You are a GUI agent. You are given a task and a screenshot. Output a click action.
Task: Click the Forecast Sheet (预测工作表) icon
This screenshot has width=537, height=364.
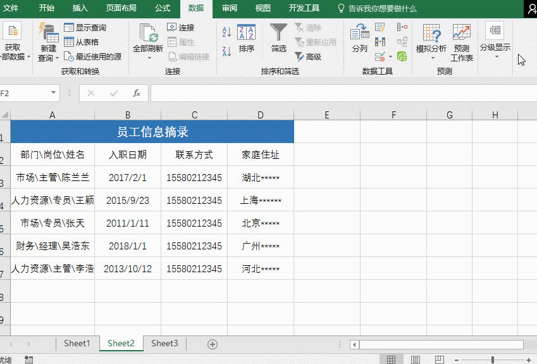pyautogui.click(x=461, y=41)
